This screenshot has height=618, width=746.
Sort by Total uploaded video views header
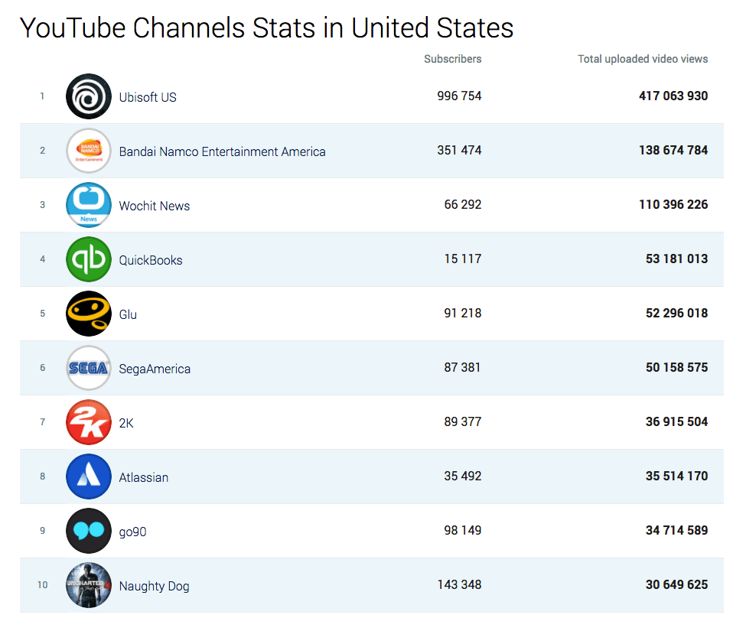pyautogui.click(x=642, y=59)
